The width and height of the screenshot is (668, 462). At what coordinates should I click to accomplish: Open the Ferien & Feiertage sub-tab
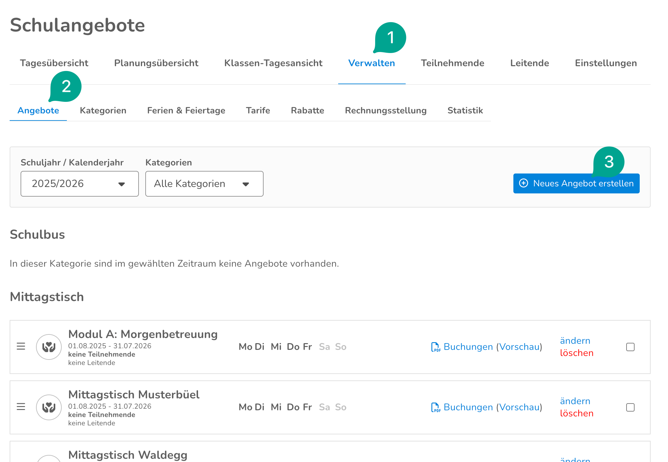pyautogui.click(x=186, y=111)
